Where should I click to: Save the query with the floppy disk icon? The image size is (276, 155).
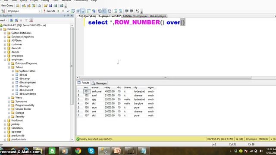(50, 6)
